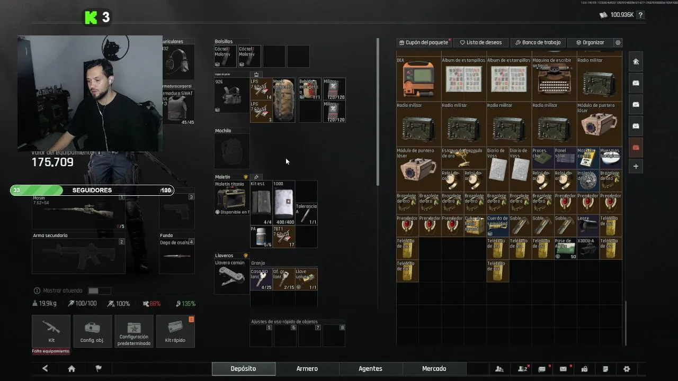Click the SEGUIDORES progress bar
This screenshot has width=678, height=381.
(x=92, y=190)
